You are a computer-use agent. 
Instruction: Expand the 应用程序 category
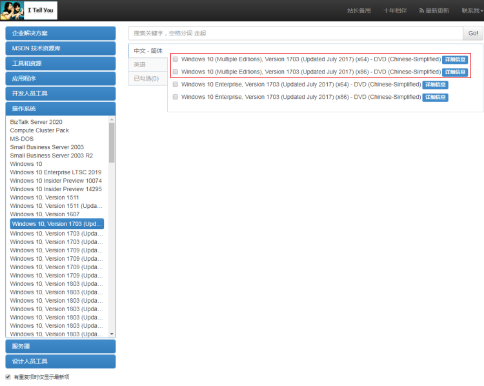(x=61, y=79)
